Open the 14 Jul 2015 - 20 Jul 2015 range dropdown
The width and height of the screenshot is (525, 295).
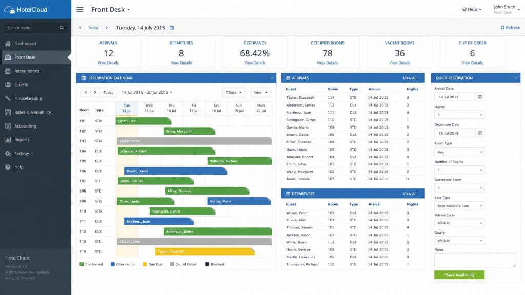[147, 92]
